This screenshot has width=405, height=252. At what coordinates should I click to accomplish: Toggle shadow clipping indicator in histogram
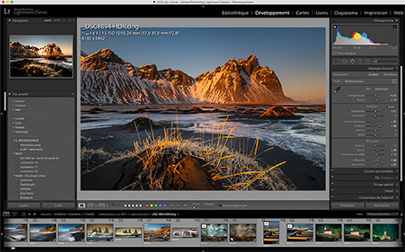coord(335,26)
